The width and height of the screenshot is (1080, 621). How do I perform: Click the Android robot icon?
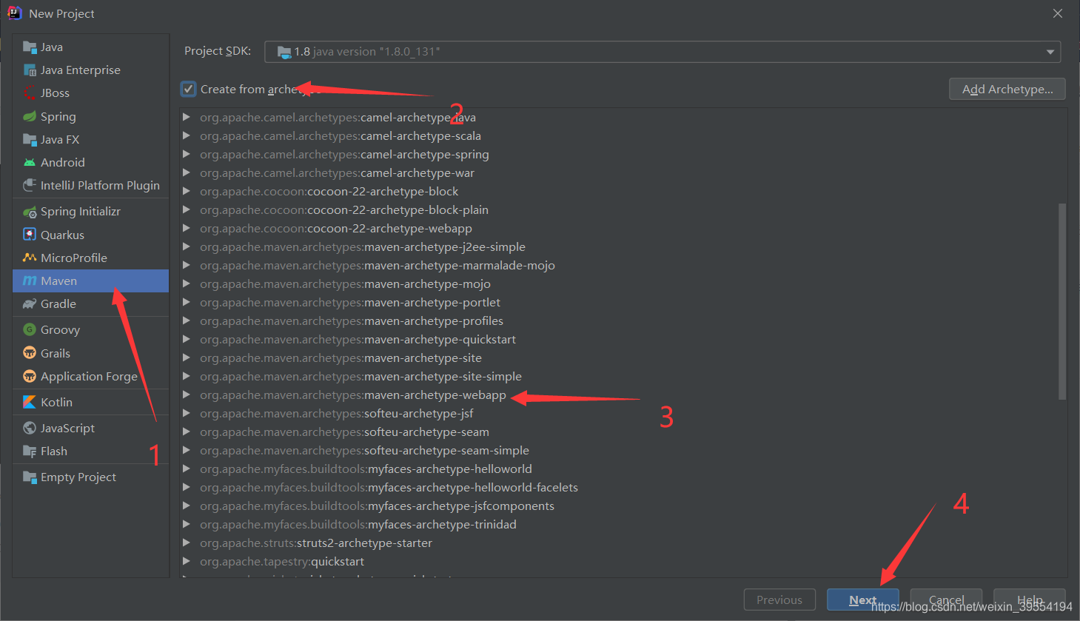pos(30,163)
